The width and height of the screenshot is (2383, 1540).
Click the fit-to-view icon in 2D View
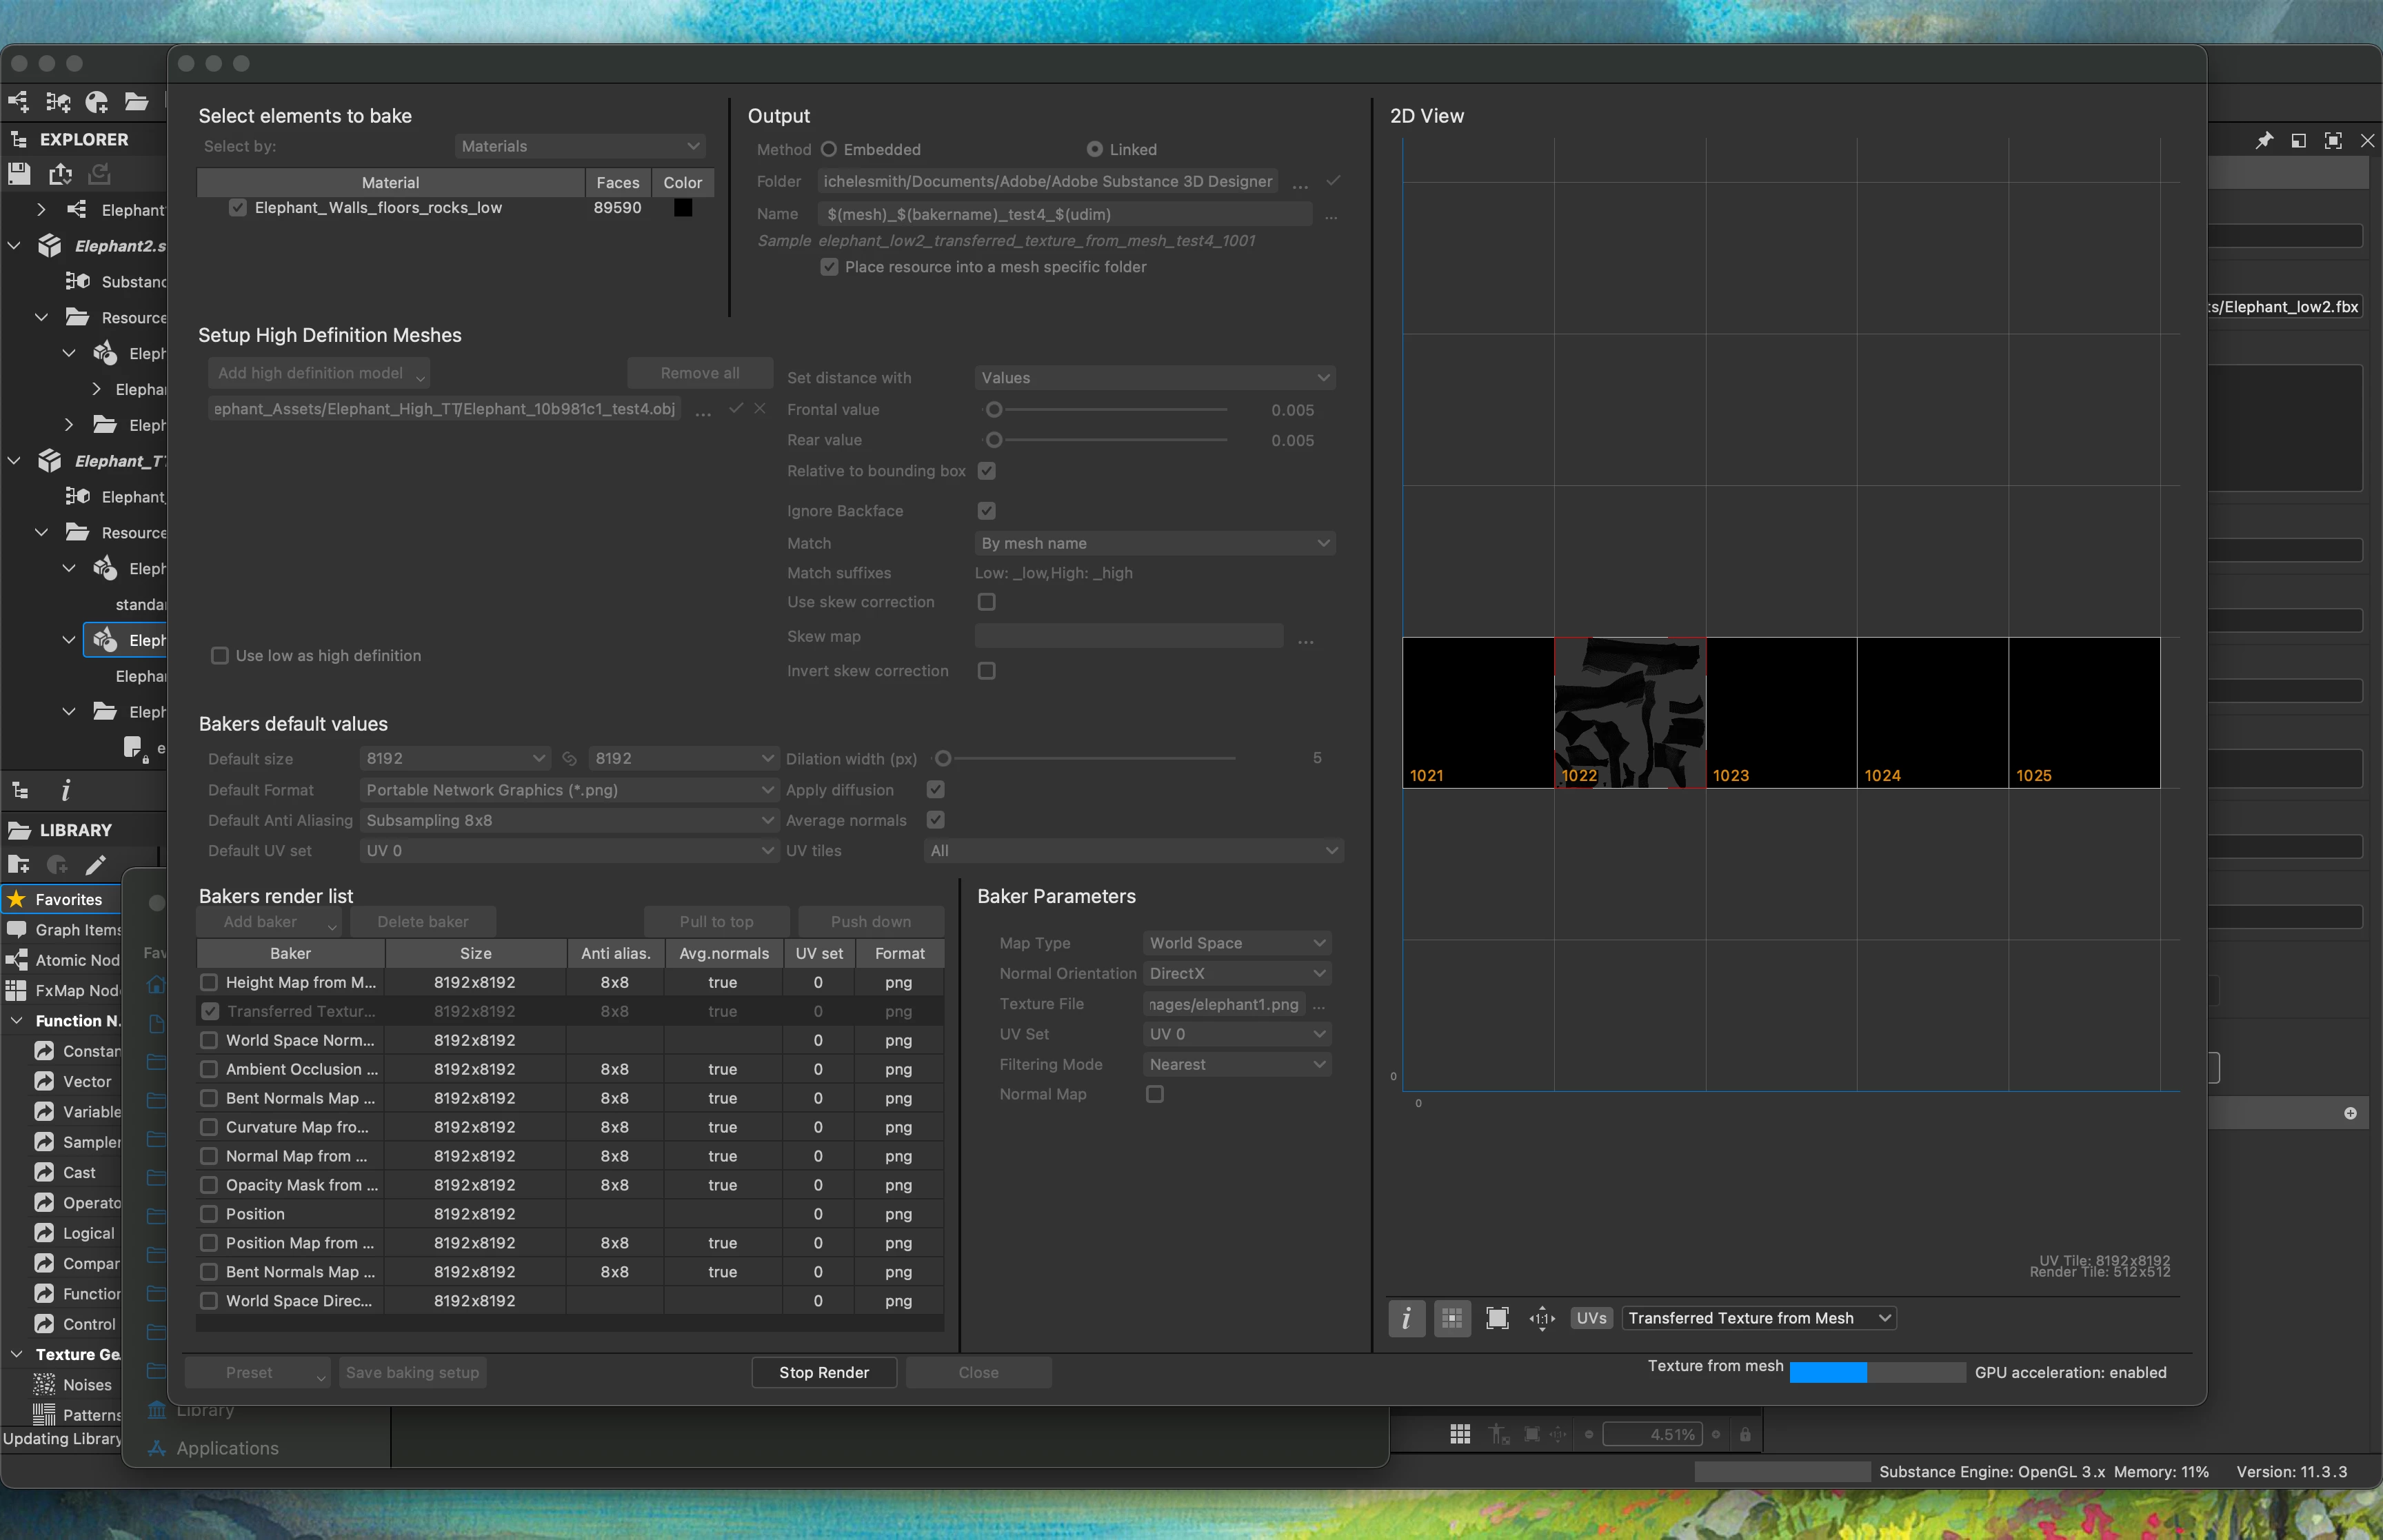(x=1497, y=1318)
